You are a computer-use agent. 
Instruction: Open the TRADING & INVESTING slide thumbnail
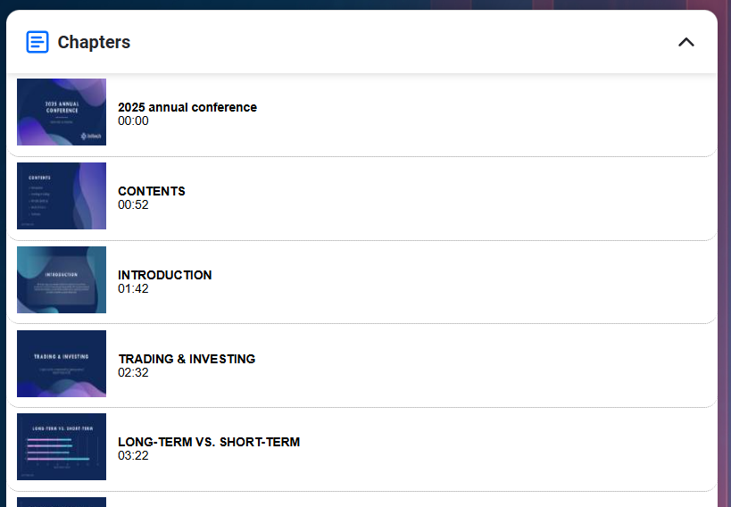62,364
